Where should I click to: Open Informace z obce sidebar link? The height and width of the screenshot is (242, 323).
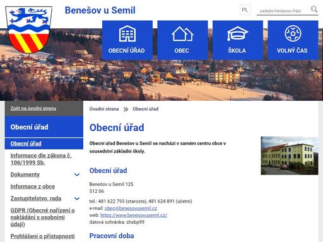33,187
